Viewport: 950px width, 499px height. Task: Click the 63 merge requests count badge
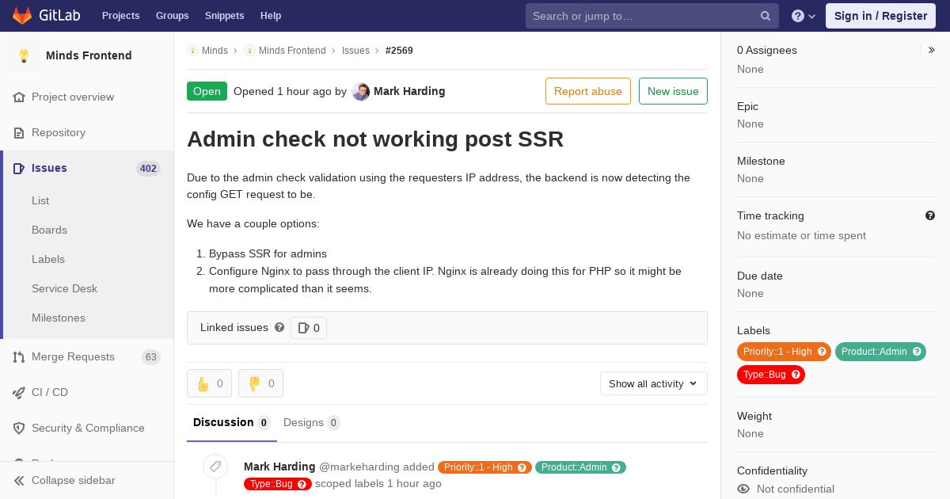[151, 357]
